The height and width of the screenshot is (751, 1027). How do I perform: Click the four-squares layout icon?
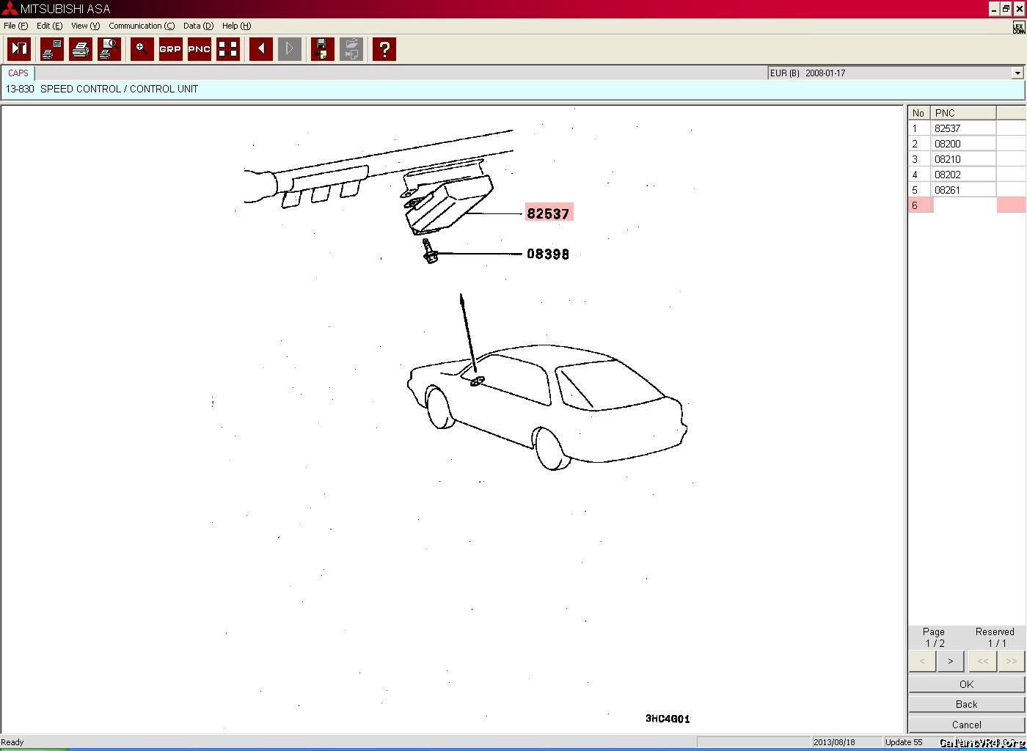coord(228,49)
